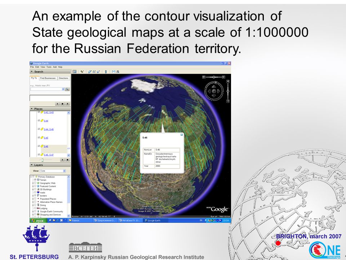Enable the 3D Buildings layer checkbox
The width and height of the screenshot is (346, 260).
pos(35,189)
